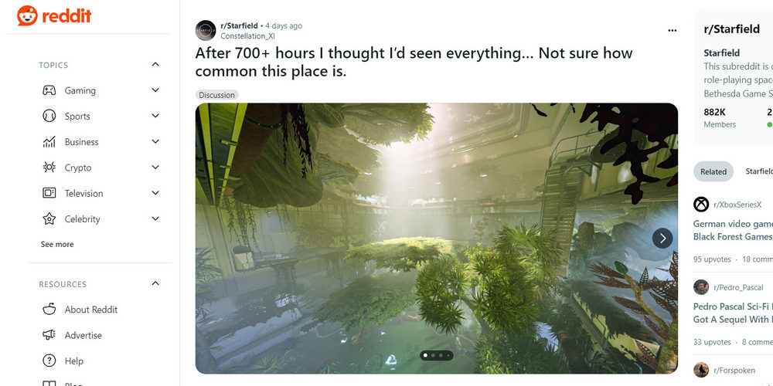This screenshot has width=773, height=386.
Task: Expand the Gaming topic chevron
Action: click(155, 90)
